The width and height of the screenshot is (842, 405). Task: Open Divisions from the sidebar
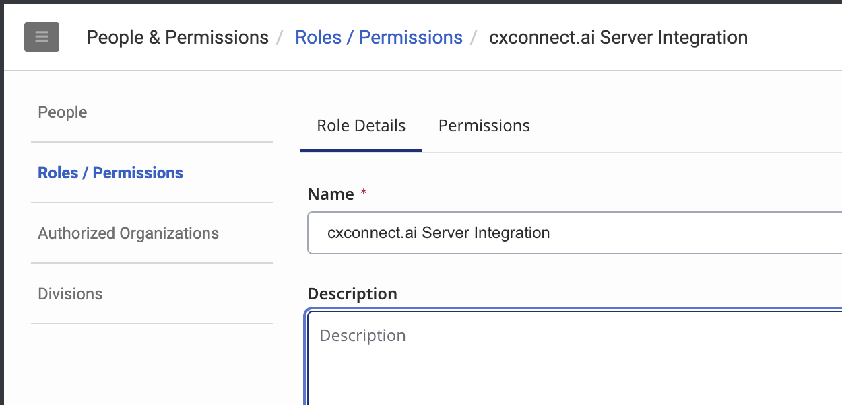70,294
